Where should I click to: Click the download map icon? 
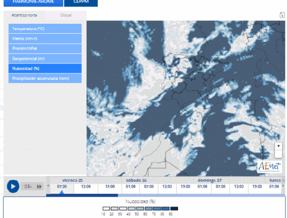pyautogui.click(x=282, y=15)
